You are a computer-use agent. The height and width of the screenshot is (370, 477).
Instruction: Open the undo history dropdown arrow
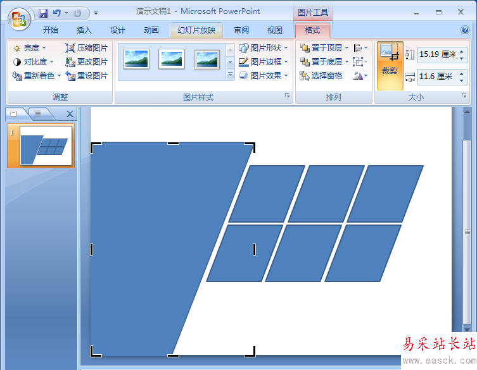(x=66, y=13)
